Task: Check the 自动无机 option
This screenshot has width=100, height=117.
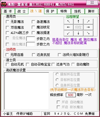Action: (7, 64)
